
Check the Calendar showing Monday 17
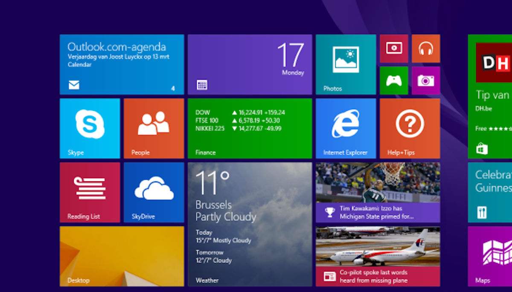(x=250, y=64)
